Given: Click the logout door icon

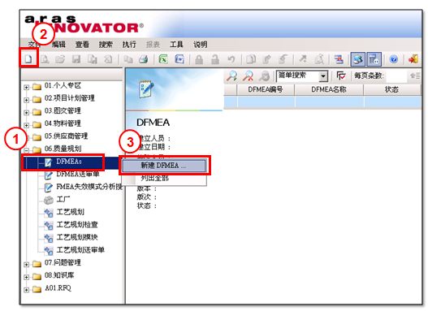Looking at the screenshot, I should point(413,59).
